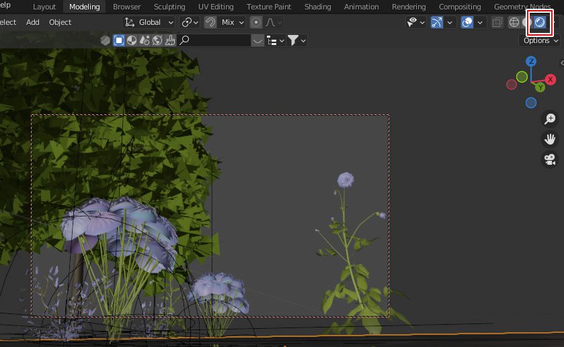Open the Mix snapping dropdown

coord(233,22)
